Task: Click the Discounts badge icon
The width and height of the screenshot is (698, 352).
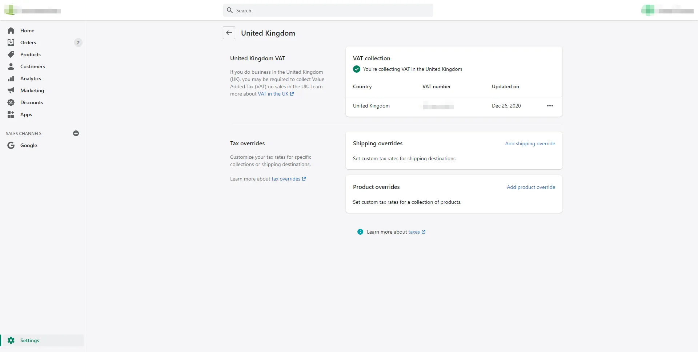Action: point(11,102)
